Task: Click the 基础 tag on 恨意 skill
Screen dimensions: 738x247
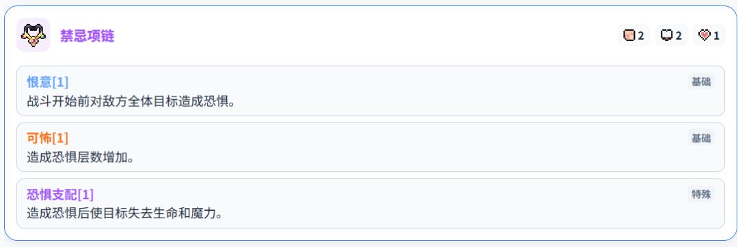Action: (x=701, y=81)
